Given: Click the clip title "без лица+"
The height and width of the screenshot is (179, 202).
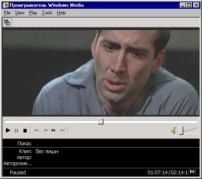Looking at the screenshot, I should click(47, 151).
